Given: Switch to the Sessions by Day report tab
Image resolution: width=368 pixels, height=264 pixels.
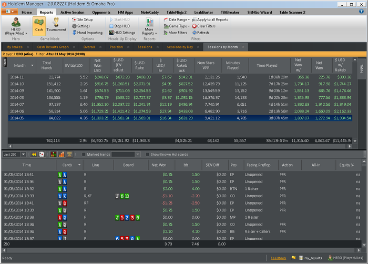Looking at the screenshot, I should [180, 47].
